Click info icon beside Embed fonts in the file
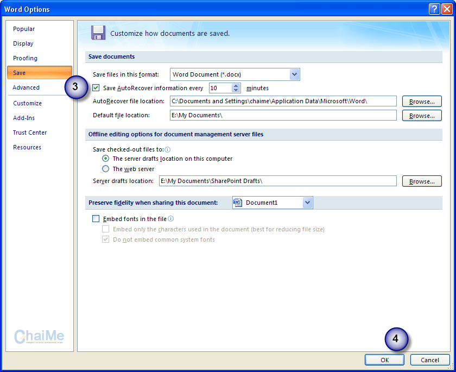 pyautogui.click(x=171, y=219)
